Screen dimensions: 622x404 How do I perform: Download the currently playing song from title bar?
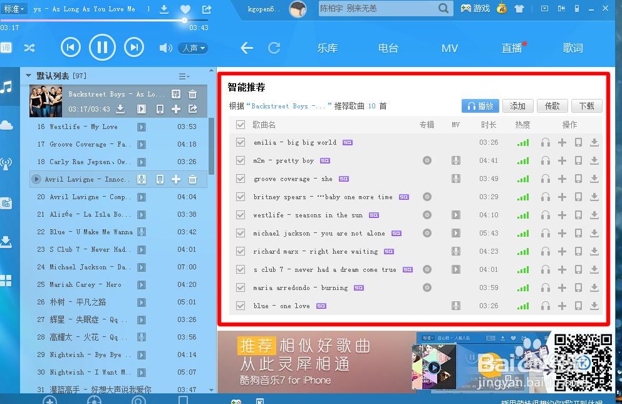click(x=164, y=9)
